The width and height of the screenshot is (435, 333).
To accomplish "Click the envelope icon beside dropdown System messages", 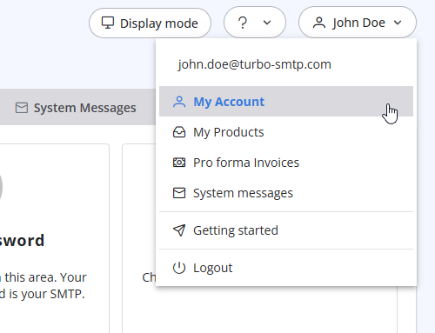I will pos(179,193).
